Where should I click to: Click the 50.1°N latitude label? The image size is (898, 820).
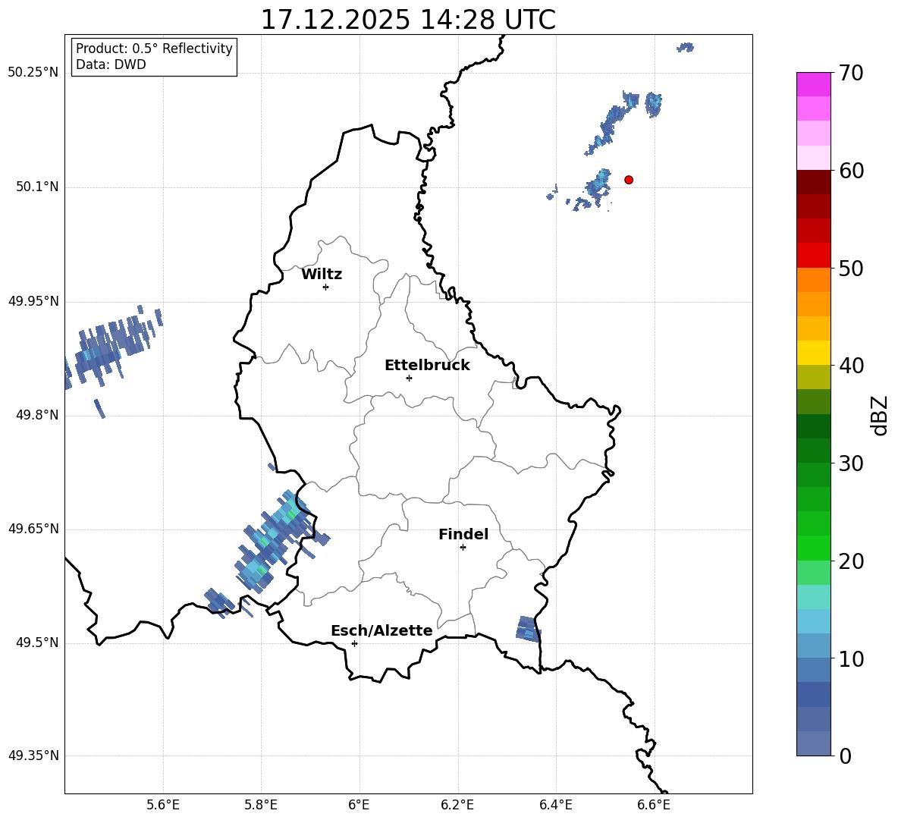pyautogui.click(x=36, y=187)
